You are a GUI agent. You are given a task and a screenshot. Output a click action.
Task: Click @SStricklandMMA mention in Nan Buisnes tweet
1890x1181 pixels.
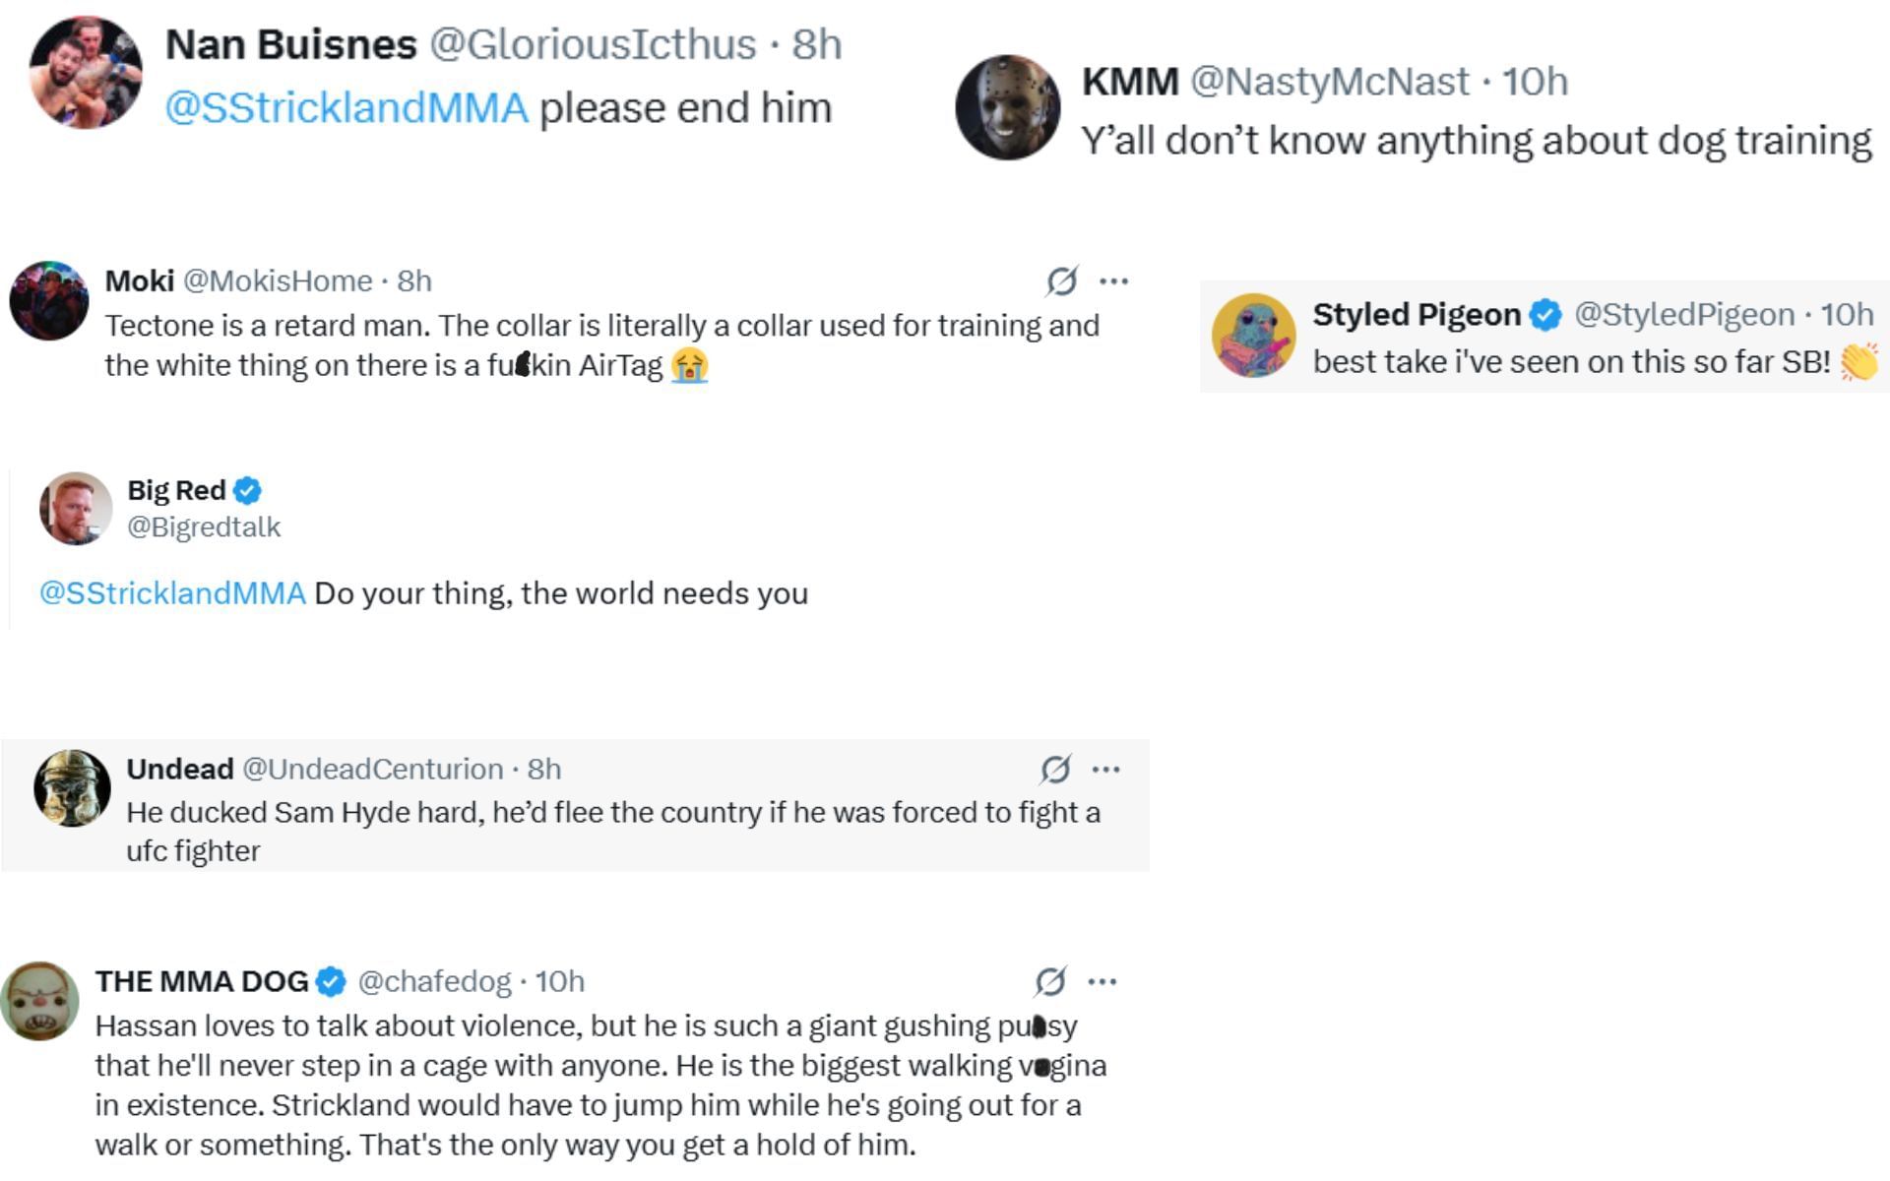pos(346,108)
